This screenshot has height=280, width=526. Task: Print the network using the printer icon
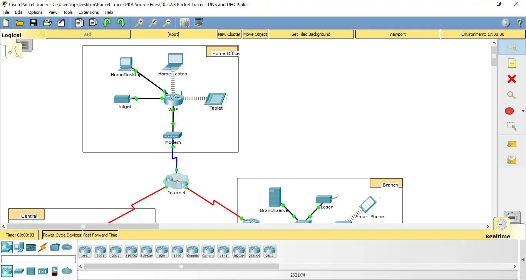[47, 23]
